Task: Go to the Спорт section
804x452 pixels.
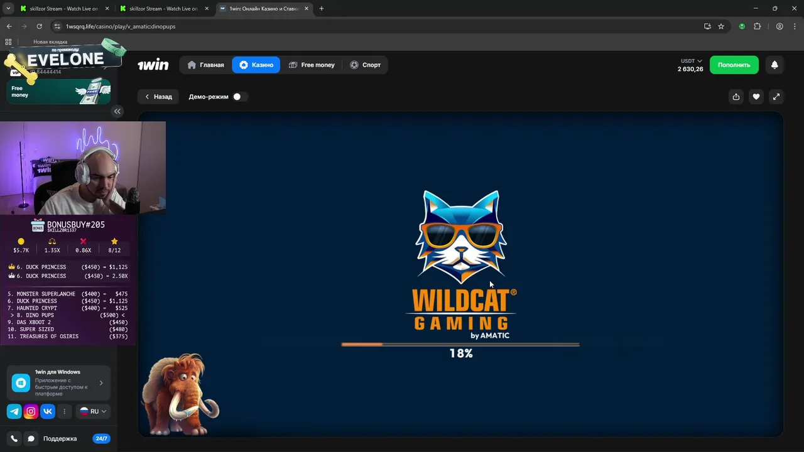Action: click(365, 65)
